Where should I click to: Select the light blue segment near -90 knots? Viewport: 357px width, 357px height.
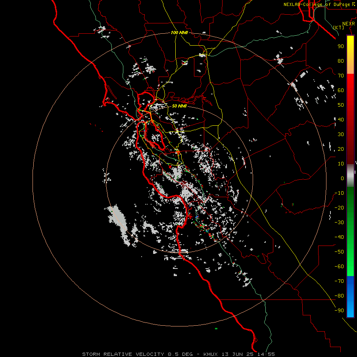point(350,310)
